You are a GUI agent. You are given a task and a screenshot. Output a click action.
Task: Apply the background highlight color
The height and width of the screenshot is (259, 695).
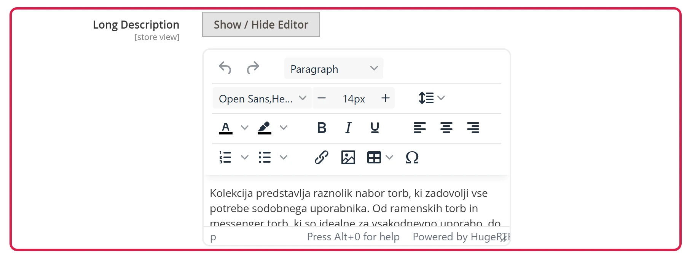pos(265,128)
